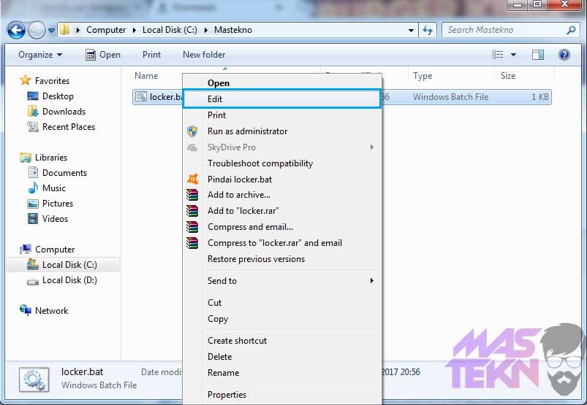
Task: Open the recent pages dropdown arrow
Action: point(51,30)
